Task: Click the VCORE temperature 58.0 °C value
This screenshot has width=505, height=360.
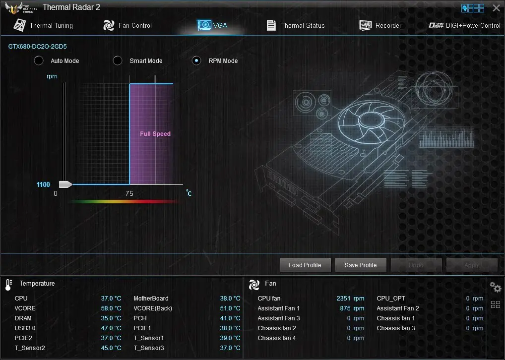Action: click(x=111, y=308)
